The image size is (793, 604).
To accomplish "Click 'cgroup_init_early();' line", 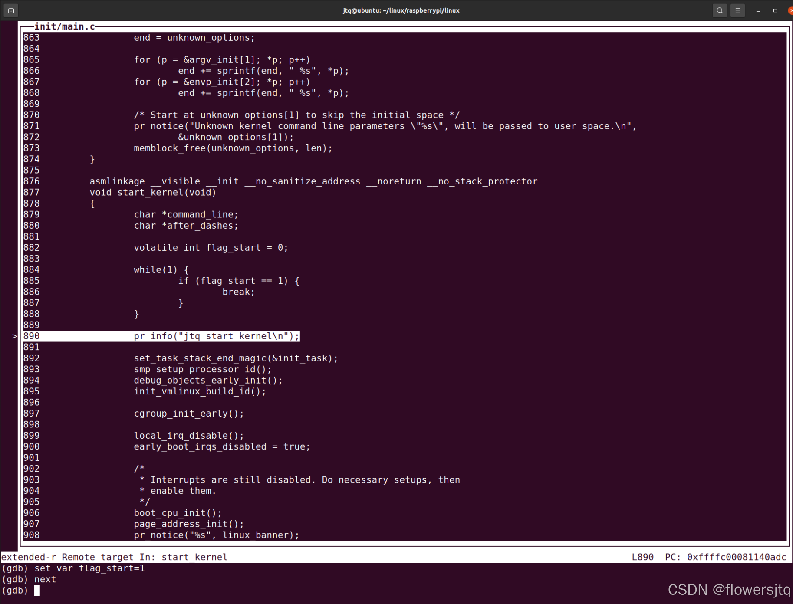I will (189, 414).
